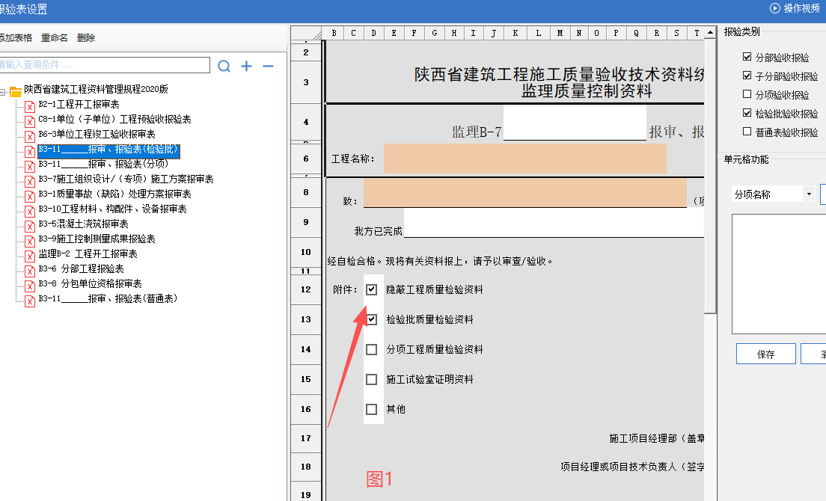Click the 删除 menu item
826x501 pixels.
(86, 37)
